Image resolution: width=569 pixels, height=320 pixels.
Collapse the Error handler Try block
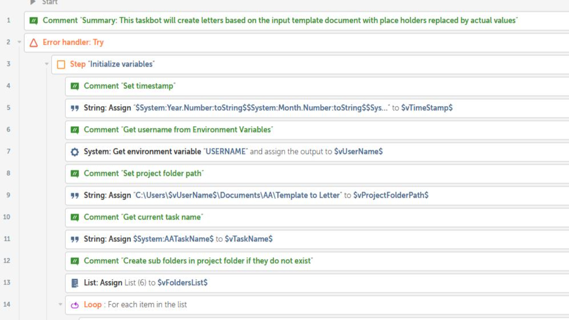(19, 42)
